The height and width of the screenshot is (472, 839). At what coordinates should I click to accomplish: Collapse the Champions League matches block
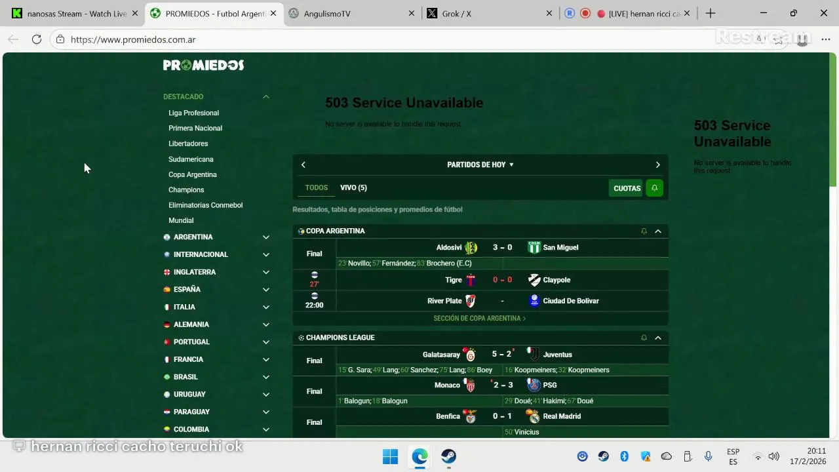[x=658, y=338]
